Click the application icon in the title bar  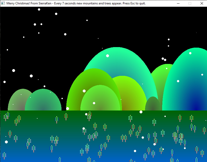point(3,3)
